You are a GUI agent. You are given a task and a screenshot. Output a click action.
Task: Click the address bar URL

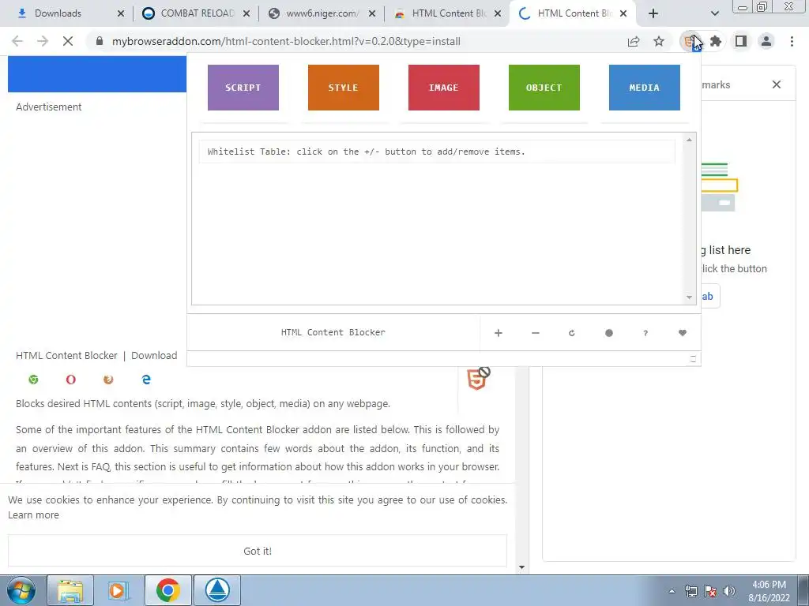286,41
